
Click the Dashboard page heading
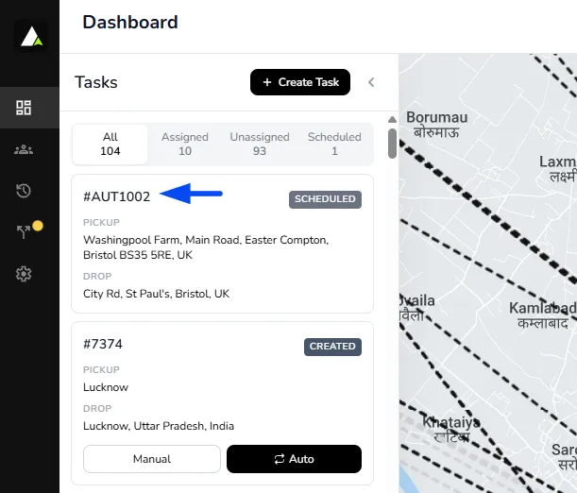tap(130, 22)
